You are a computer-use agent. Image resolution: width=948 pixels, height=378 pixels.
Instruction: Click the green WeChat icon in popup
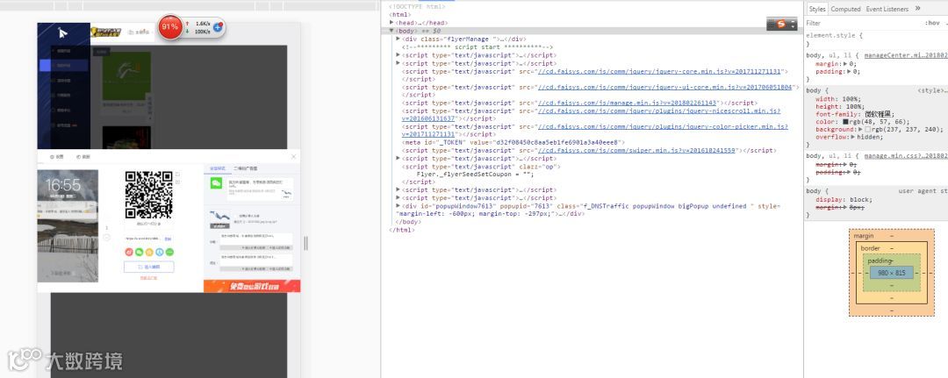[x=216, y=183]
